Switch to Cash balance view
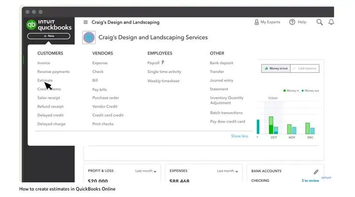Image resolution: width=355 pixels, height=197 pixels. coord(305,68)
